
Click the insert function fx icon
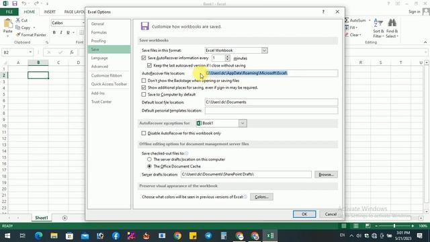(x=72, y=52)
